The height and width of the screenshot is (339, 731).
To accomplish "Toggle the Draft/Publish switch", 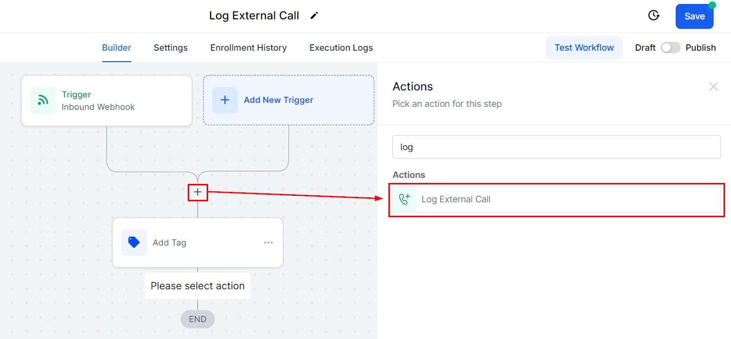I will pyautogui.click(x=670, y=48).
